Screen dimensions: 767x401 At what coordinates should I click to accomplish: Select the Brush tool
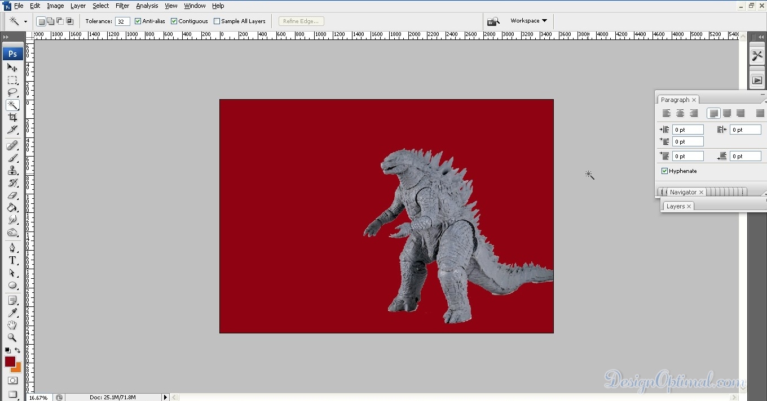pyautogui.click(x=12, y=158)
